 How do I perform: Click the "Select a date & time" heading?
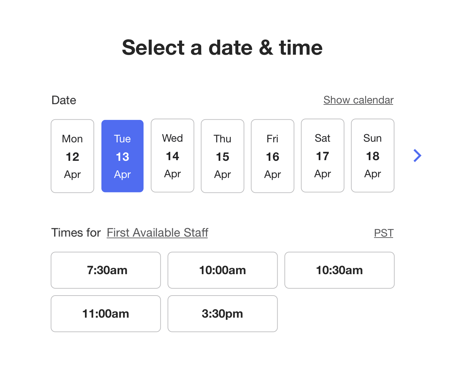[222, 47]
